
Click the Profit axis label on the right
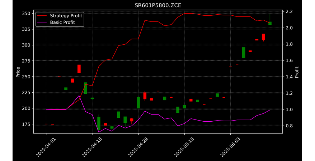click(x=297, y=72)
